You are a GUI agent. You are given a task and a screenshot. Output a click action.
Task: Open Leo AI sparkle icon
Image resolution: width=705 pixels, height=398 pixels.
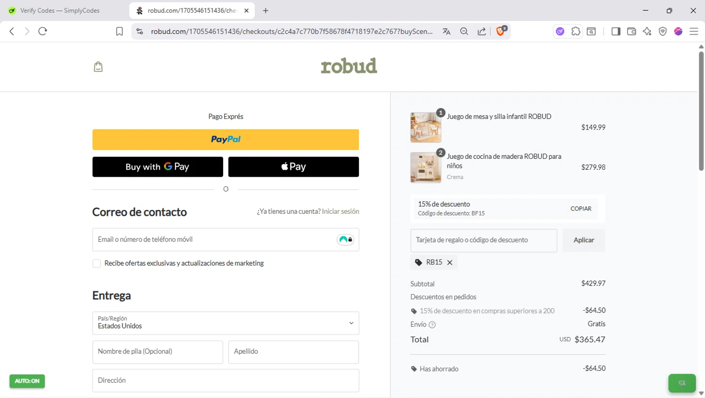647,31
